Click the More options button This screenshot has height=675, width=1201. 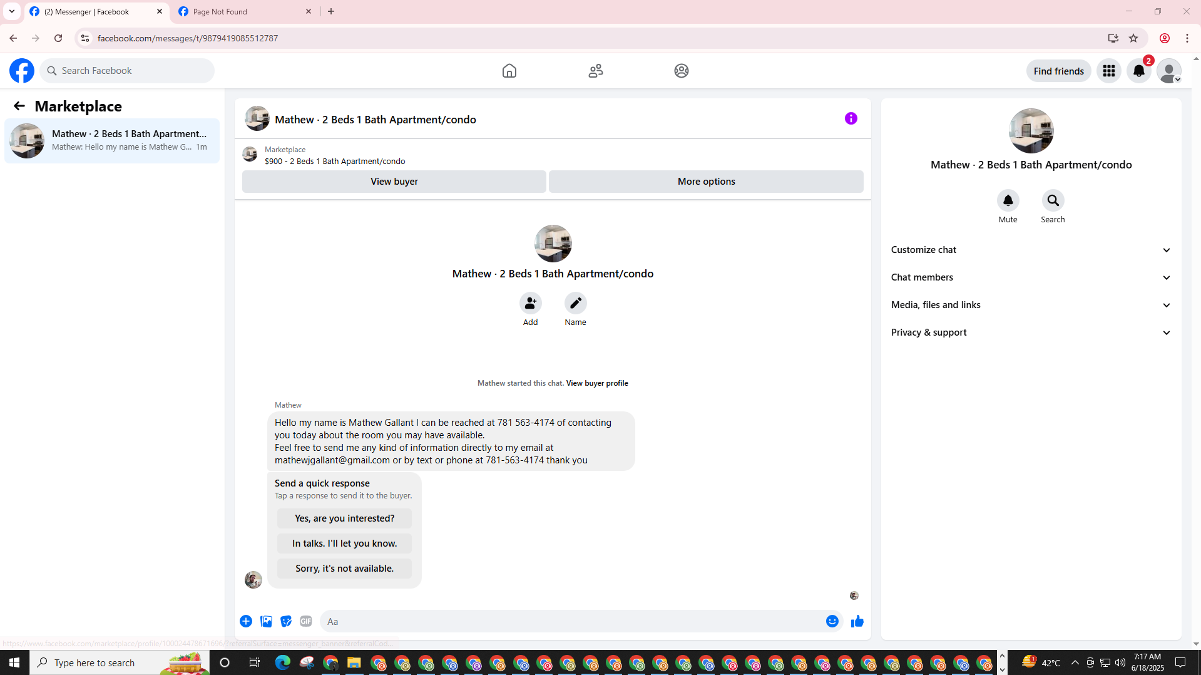(707, 182)
